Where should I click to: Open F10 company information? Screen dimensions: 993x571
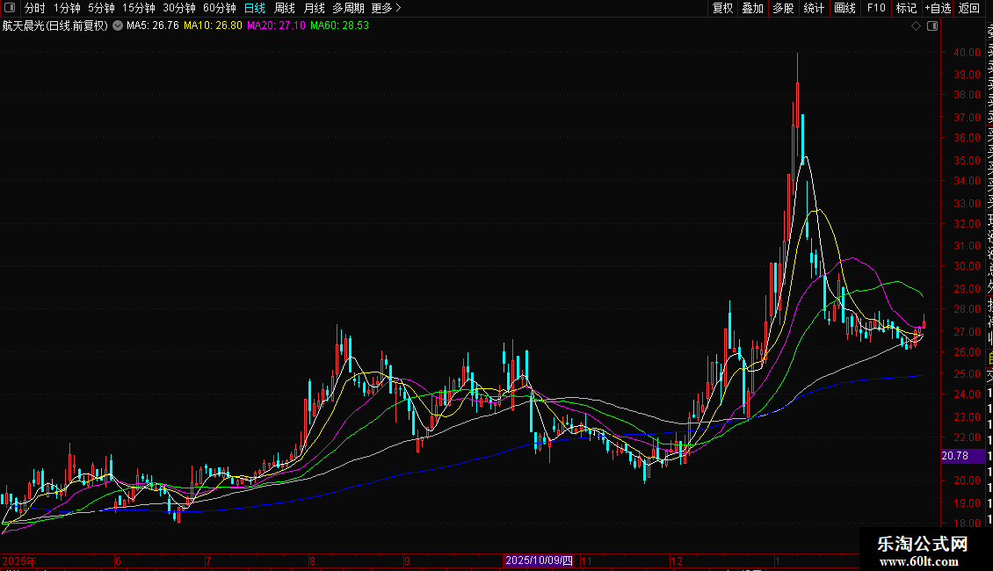click(x=876, y=8)
